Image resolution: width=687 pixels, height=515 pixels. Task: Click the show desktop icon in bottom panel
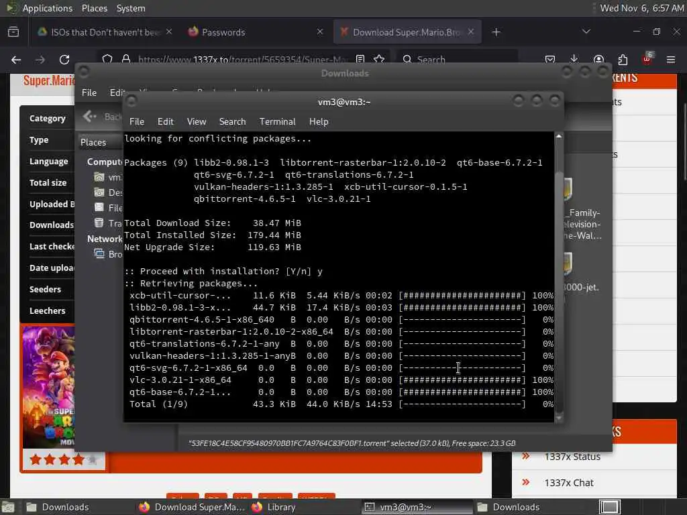[7, 507]
